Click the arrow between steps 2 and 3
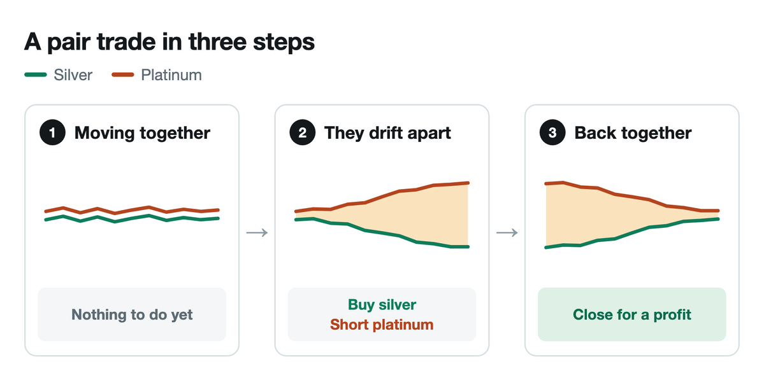The width and height of the screenshot is (764, 373). pyautogui.click(x=507, y=233)
